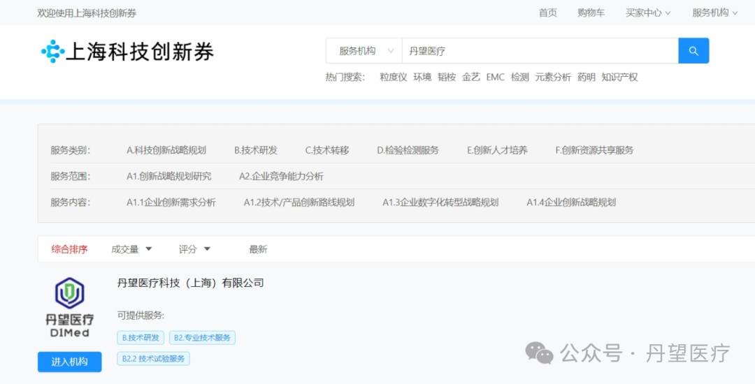This screenshot has height=384, width=755.
Task: Filter by F.创新资源共享服务 category
Action: 595,150
